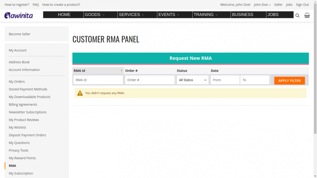The width and height of the screenshot is (317, 178).
Task: Go to the Awinita logo home
Action: (x=18, y=15)
